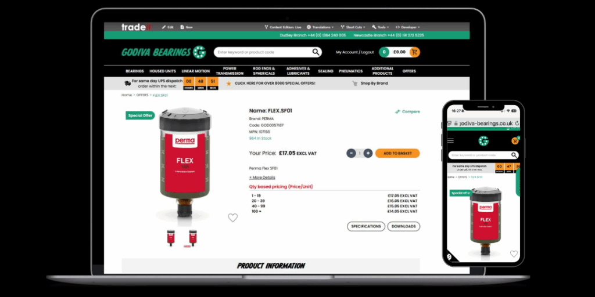This screenshot has width=595, height=297.
Task: Open the Additional Products menu
Action: (x=382, y=71)
